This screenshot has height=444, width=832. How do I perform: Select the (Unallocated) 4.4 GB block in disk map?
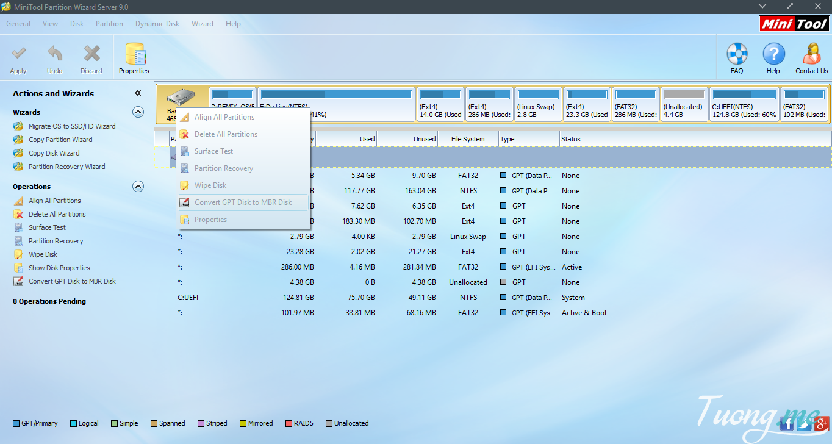pyautogui.click(x=684, y=104)
